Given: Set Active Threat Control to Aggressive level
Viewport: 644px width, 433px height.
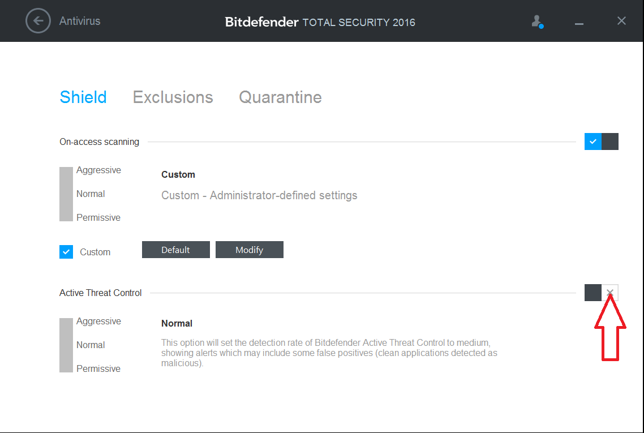Looking at the screenshot, I should click(98, 321).
